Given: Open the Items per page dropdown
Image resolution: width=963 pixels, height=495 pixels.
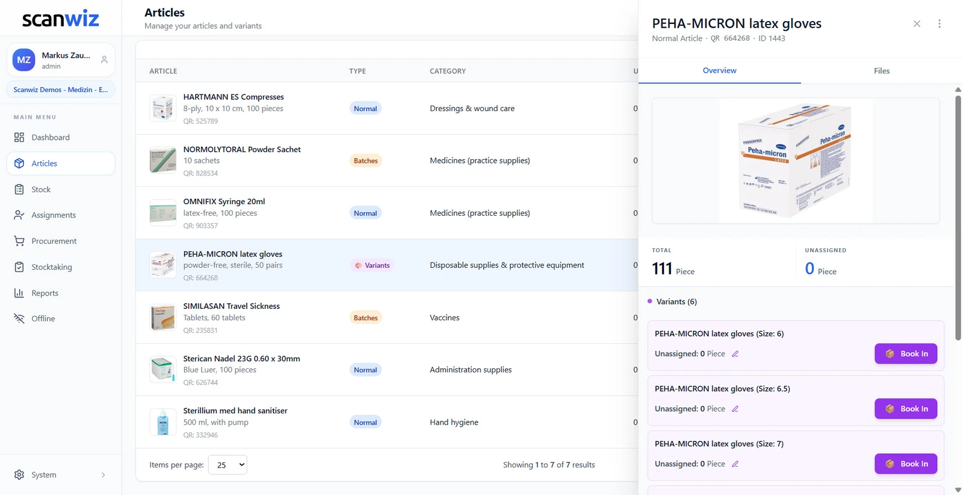Looking at the screenshot, I should (228, 465).
